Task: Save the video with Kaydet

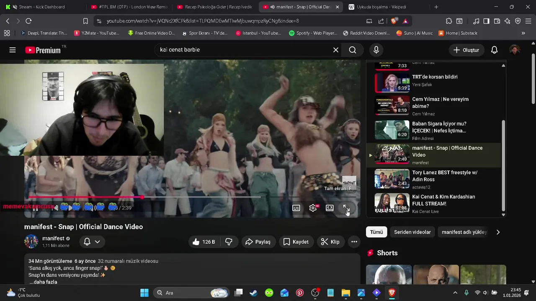Action: 296,242
